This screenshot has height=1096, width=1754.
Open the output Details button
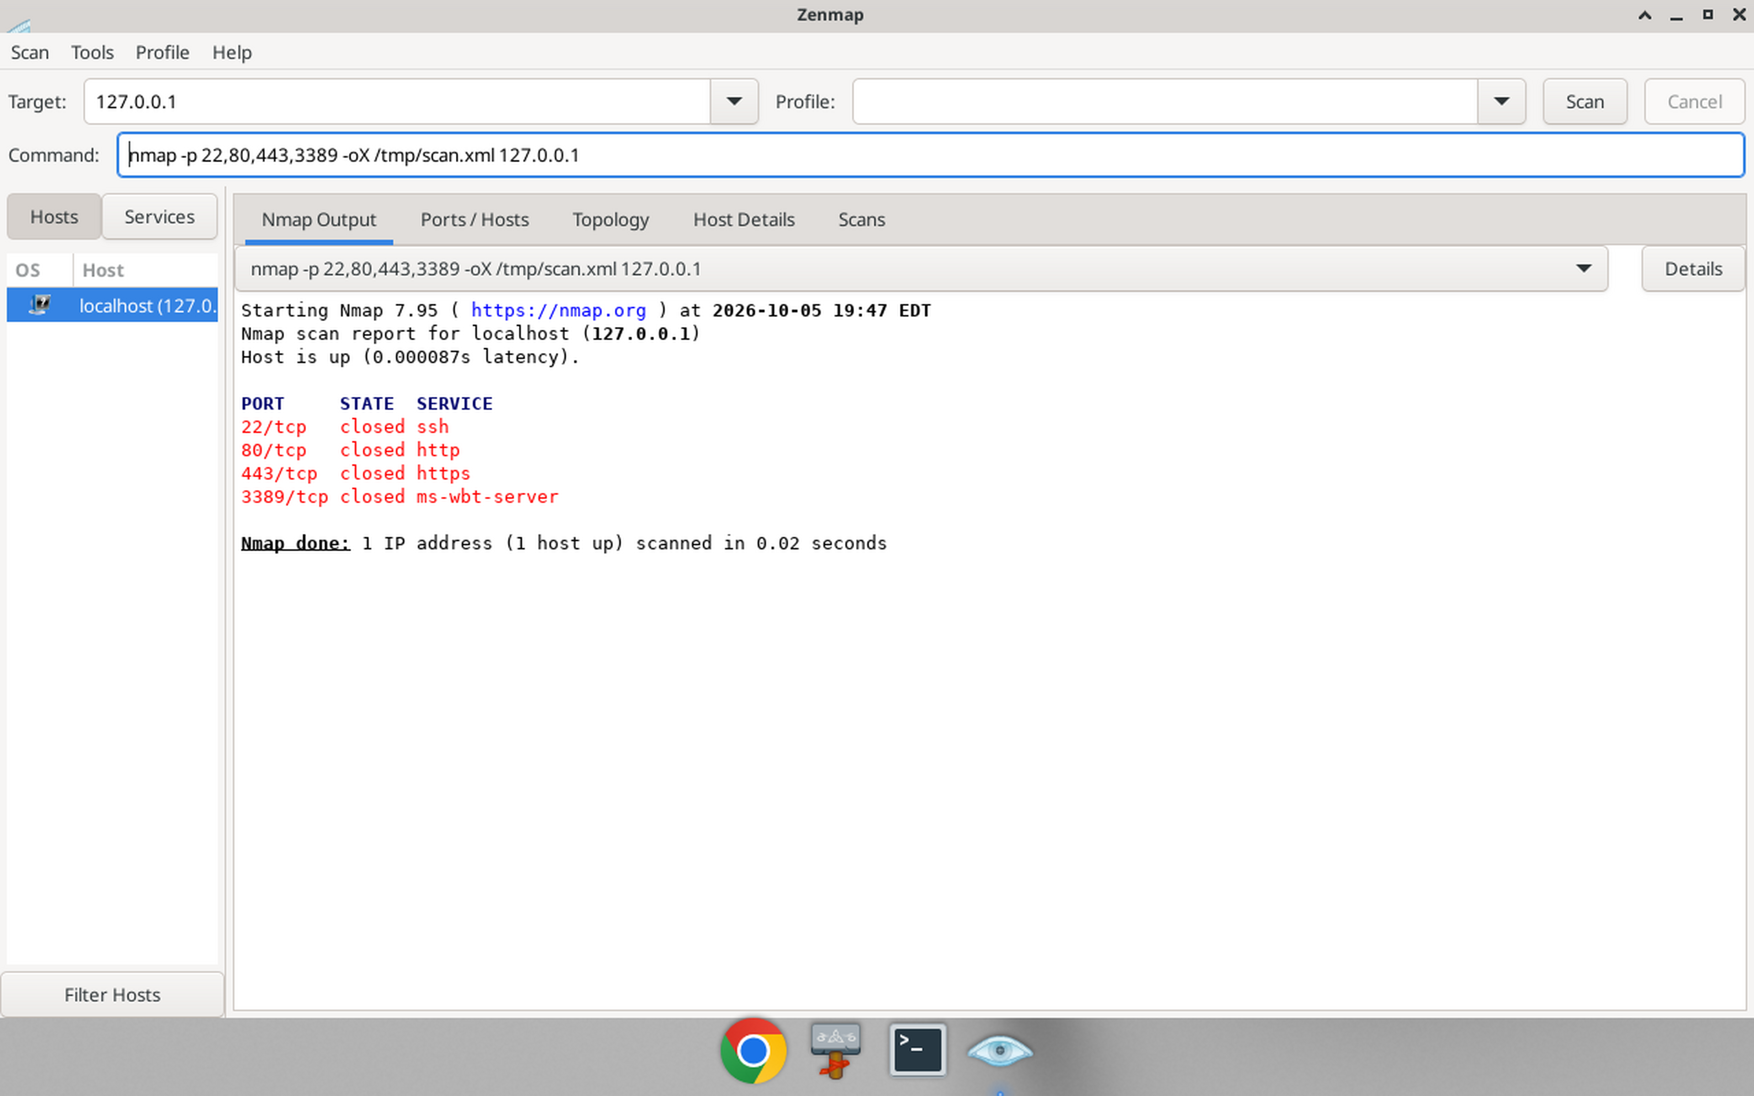[1692, 269]
